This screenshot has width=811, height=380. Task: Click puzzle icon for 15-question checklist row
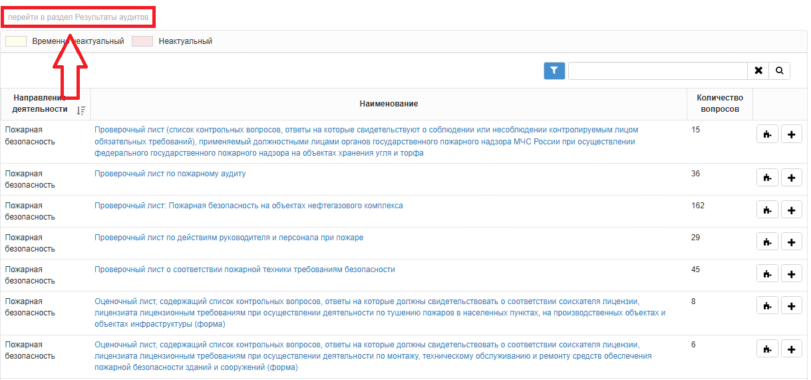(x=768, y=134)
